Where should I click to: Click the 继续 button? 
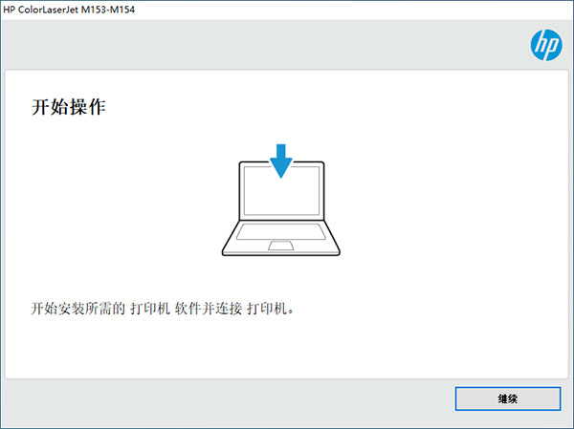pos(508,398)
